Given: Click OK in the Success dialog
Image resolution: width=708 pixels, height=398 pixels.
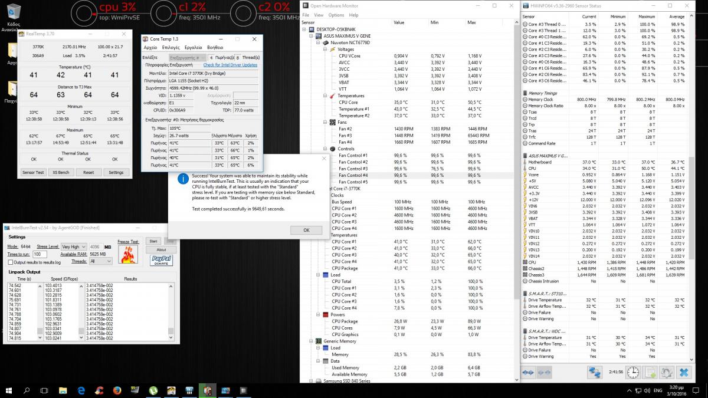Looking at the screenshot, I should tap(306, 230).
